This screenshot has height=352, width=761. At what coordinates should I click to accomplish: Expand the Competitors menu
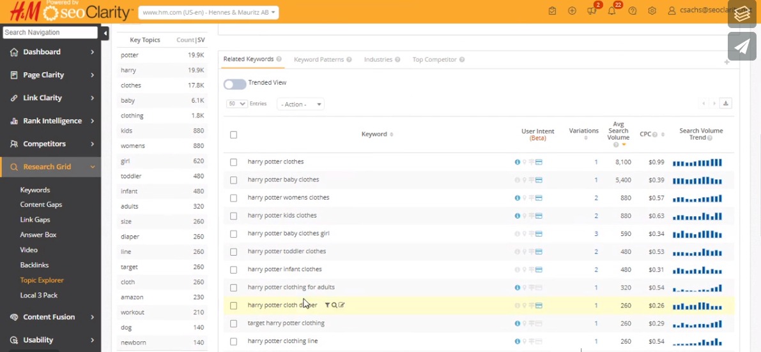tap(50, 144)
